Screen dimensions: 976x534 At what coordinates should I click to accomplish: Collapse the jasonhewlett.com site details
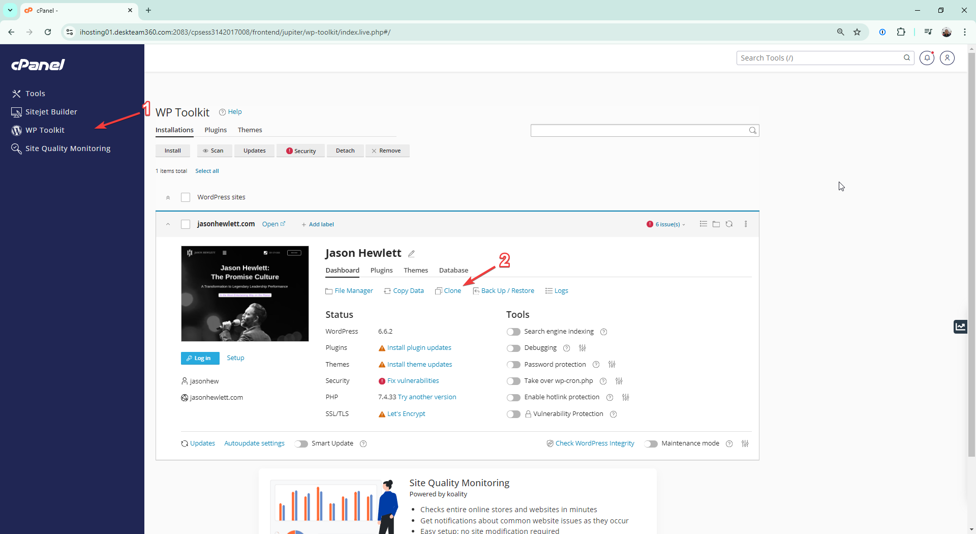168,224
